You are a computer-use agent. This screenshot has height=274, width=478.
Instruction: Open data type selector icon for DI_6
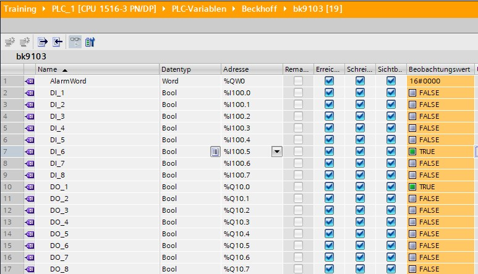[x=215, y=152]
